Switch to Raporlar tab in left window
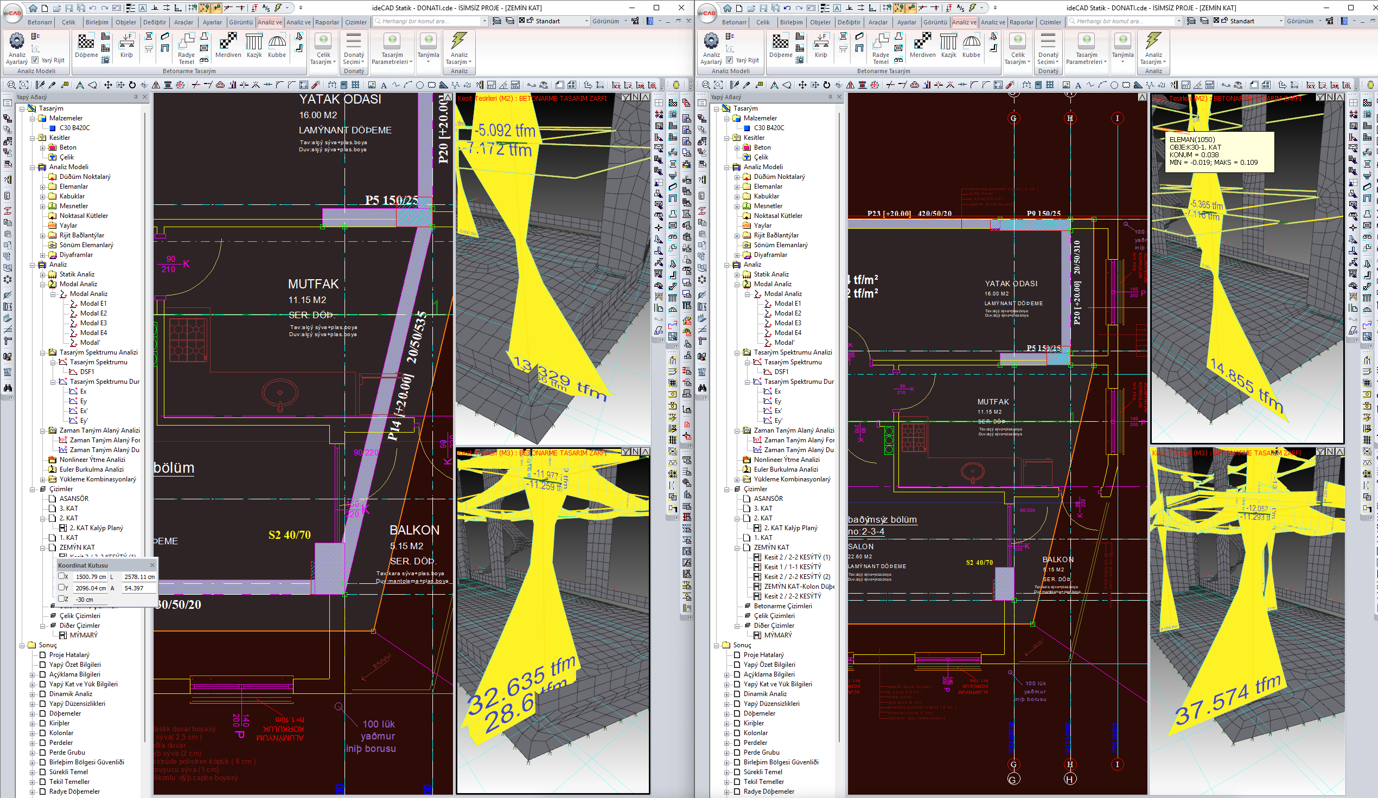This screenshot has width=1378, height=798. (x=327, y=22)
